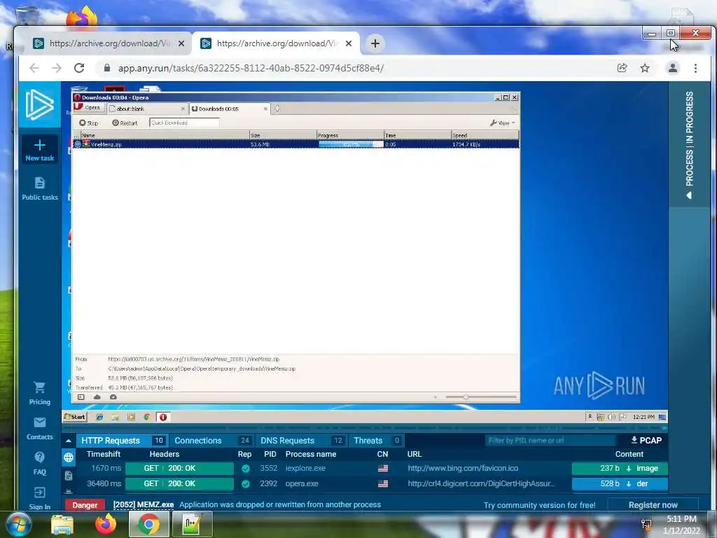Switch to the DNS Requests tab

tap(302, 441)
